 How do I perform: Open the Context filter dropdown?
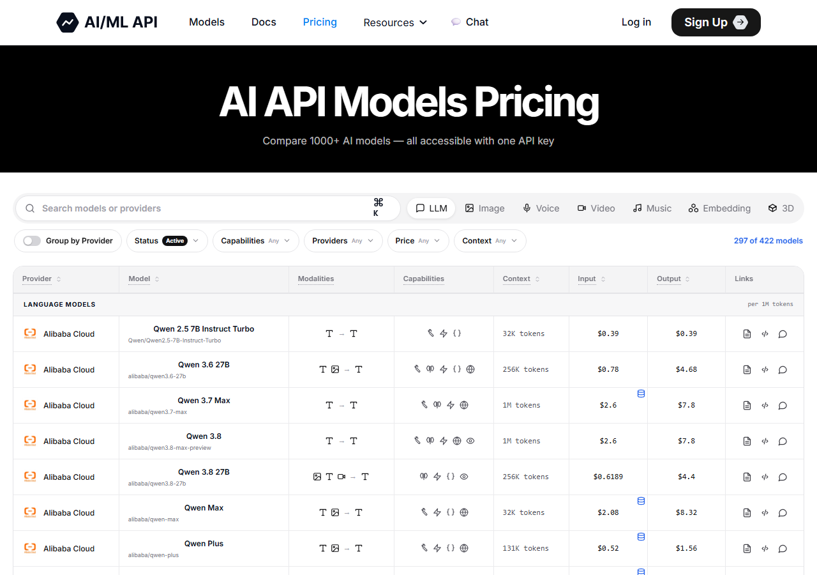[x=490, y=241]
